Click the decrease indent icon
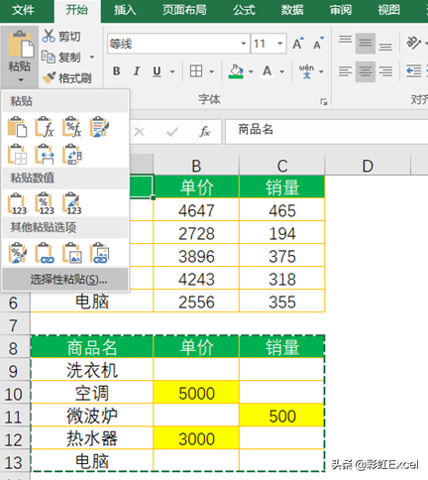 (414, 71)
